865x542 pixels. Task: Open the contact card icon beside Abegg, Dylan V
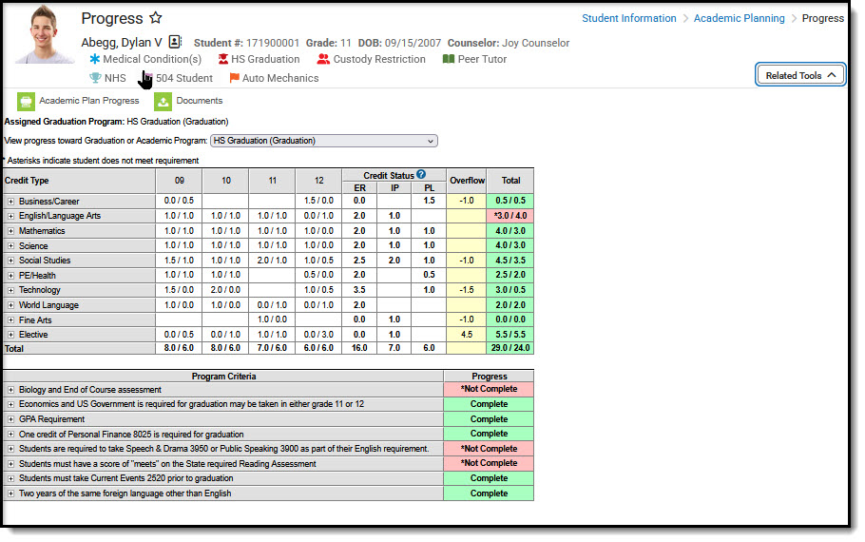[175, 42]
